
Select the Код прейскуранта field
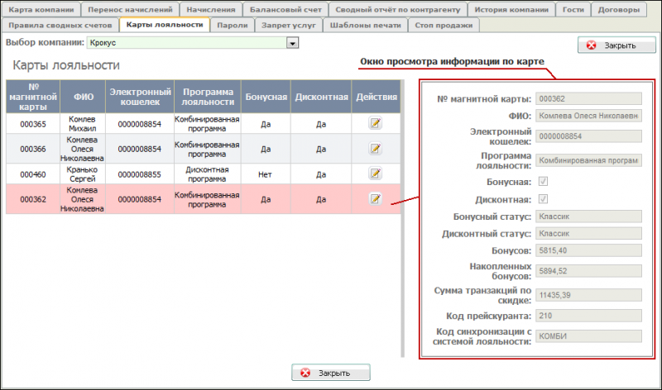tap(588, 316)
